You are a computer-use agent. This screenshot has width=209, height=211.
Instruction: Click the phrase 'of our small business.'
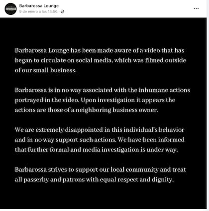[46, 70]
